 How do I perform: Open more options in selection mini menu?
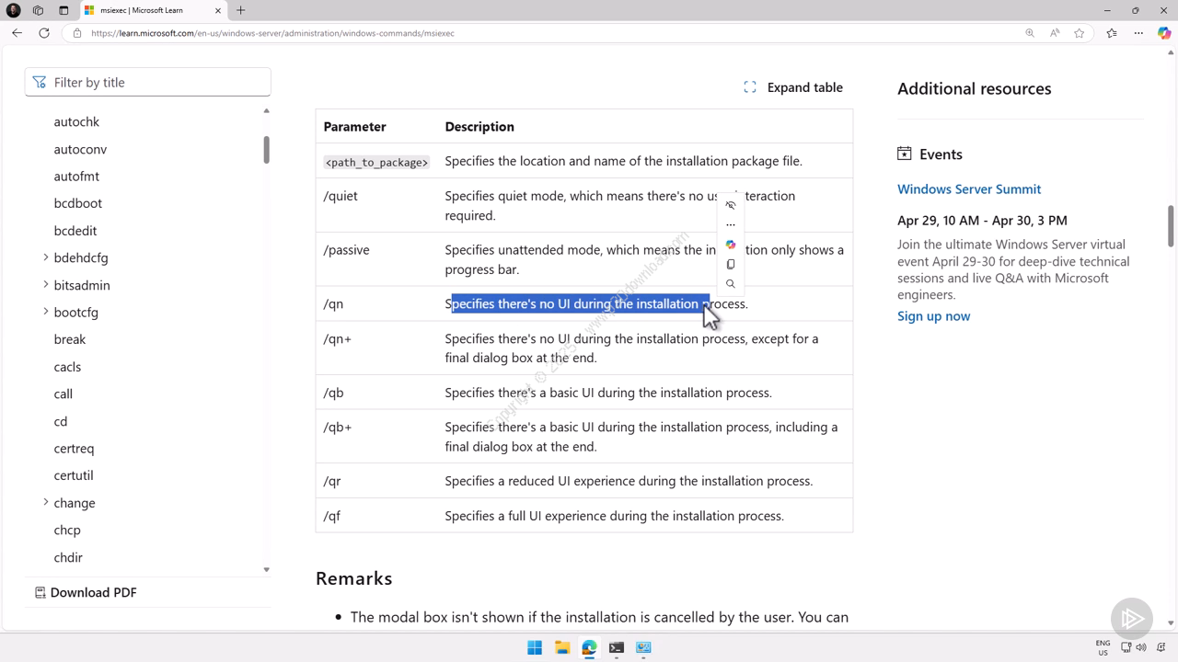[731, 224]
